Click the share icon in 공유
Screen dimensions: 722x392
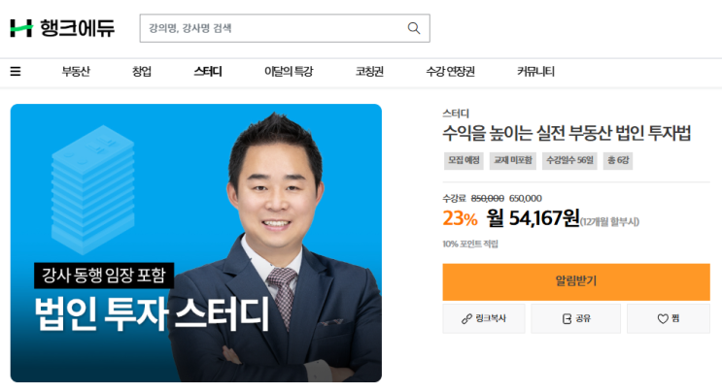pos(567,318)
